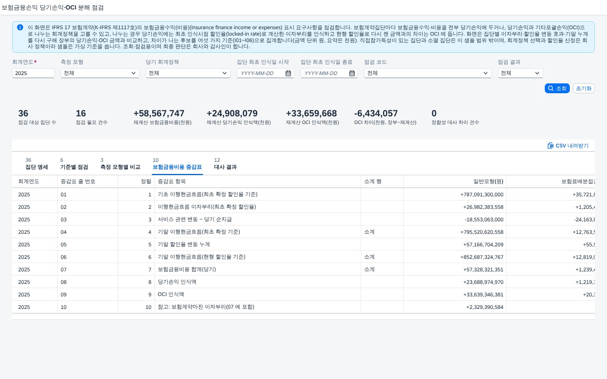Click the 일반모형(원) column header
Screen dimensions: 607x379
(455, 182)
